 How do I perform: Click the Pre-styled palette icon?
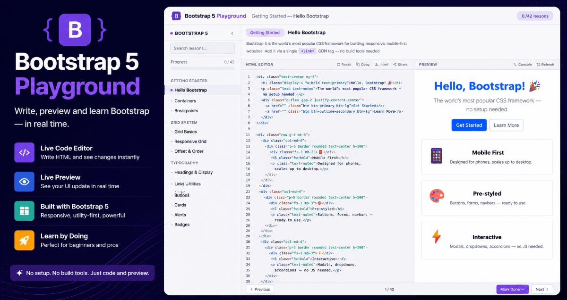pyautogui.click(x=437, y=196)
